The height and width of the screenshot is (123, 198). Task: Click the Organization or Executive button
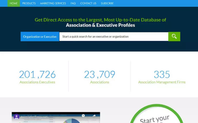pos(40,37)
